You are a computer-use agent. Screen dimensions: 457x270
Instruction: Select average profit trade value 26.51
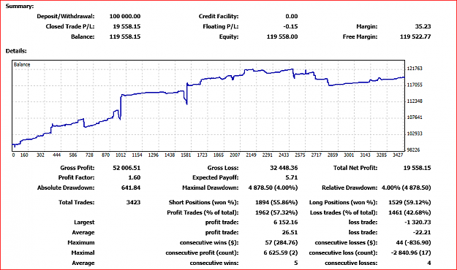click(x=290, y=233)
